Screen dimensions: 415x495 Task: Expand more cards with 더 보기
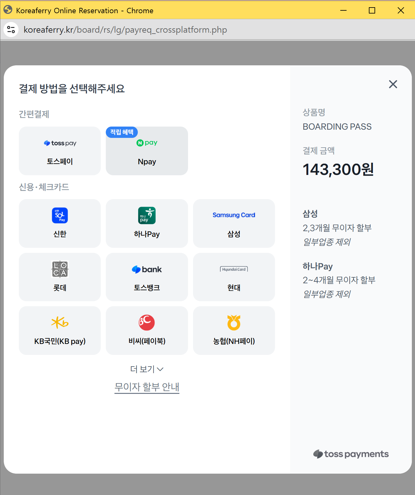point(147,369)
